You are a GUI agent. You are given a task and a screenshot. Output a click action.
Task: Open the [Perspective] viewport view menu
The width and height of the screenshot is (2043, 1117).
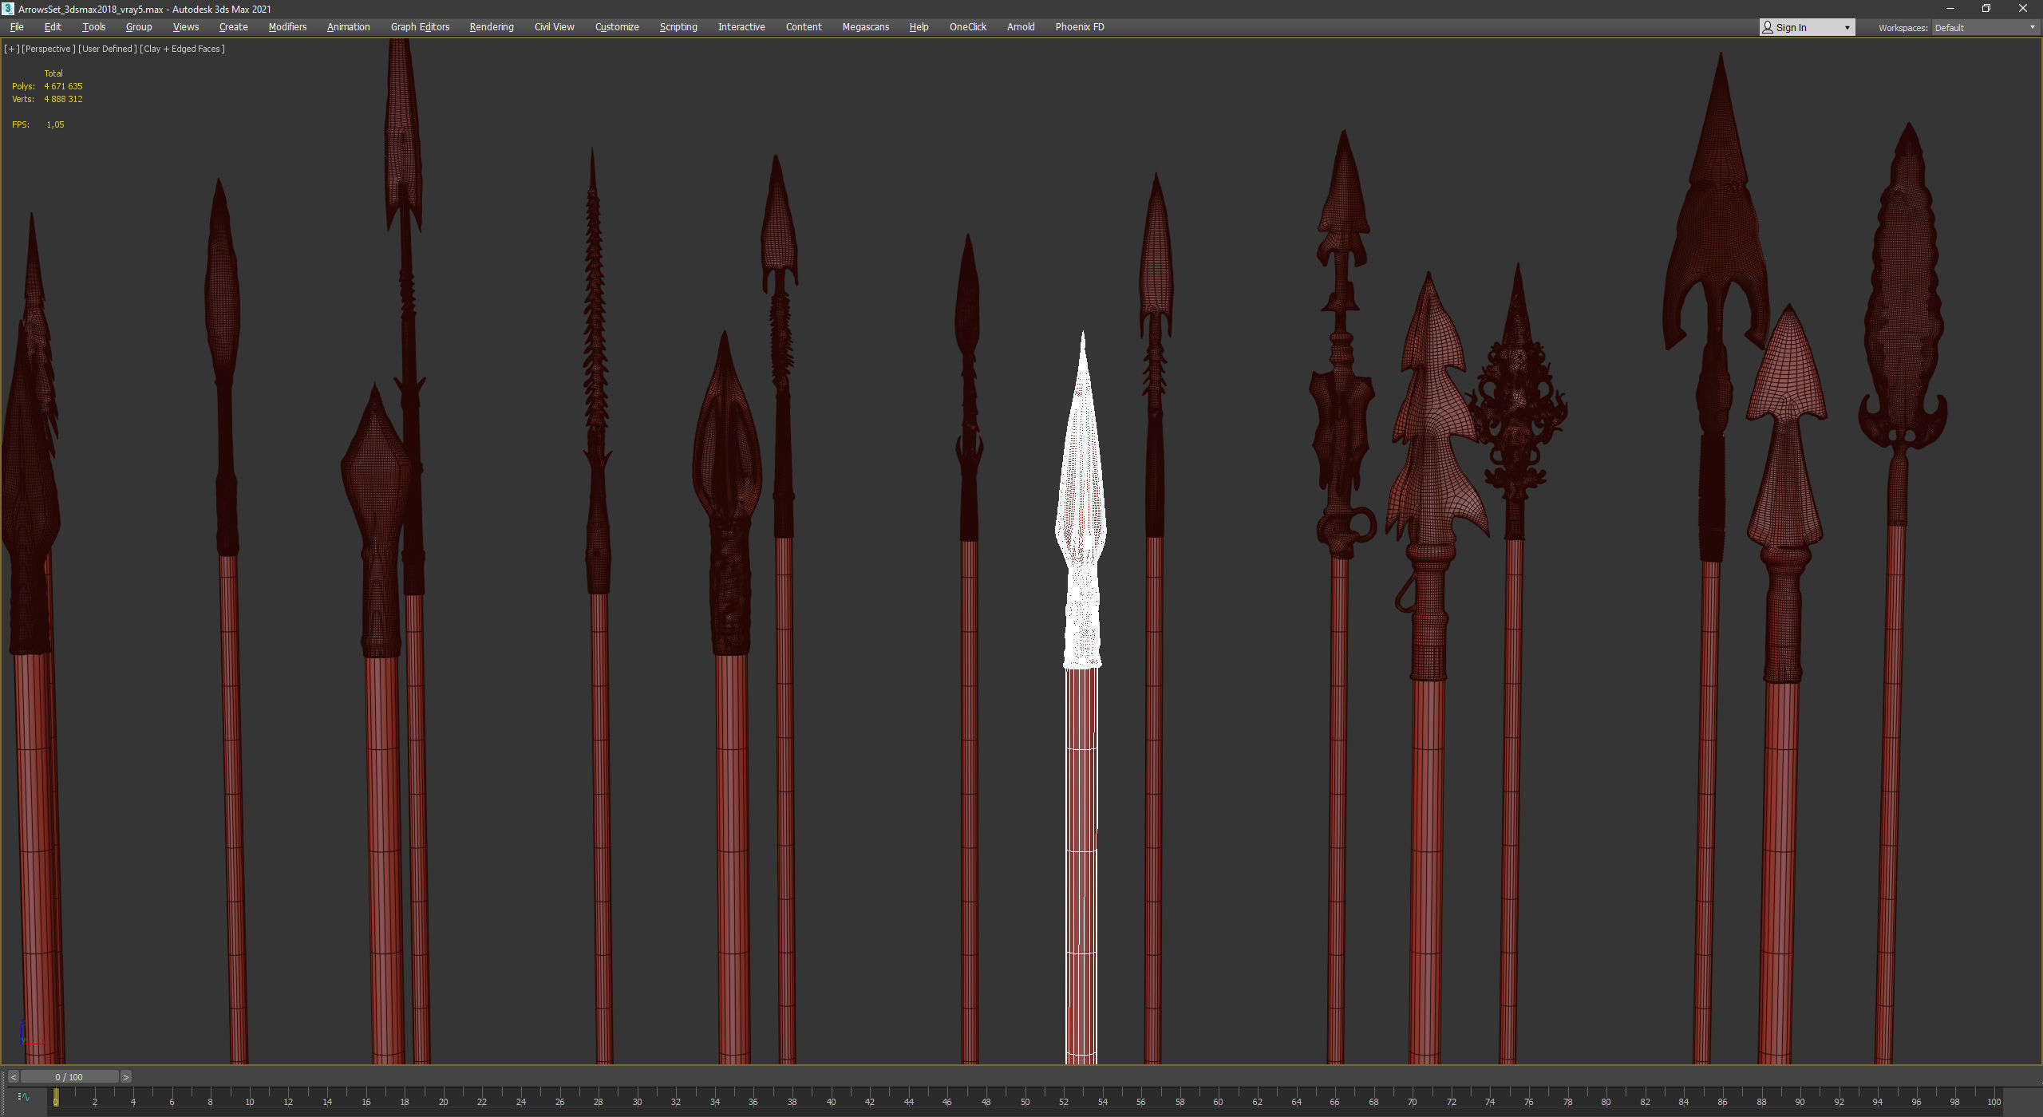coord(48,49)
